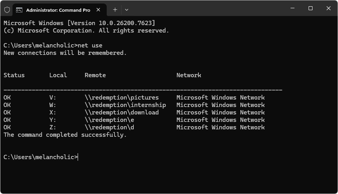Open a new tab with plus button
The image size is (338, 194).
coord(115,10)
